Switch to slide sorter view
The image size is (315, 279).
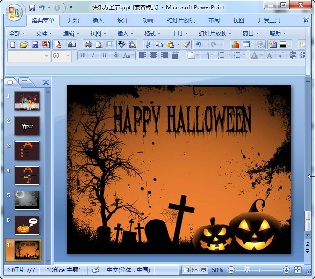coord(195,270)
